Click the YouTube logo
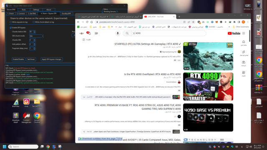The width and height of the screenshot is (267, 150). (234, 33)
